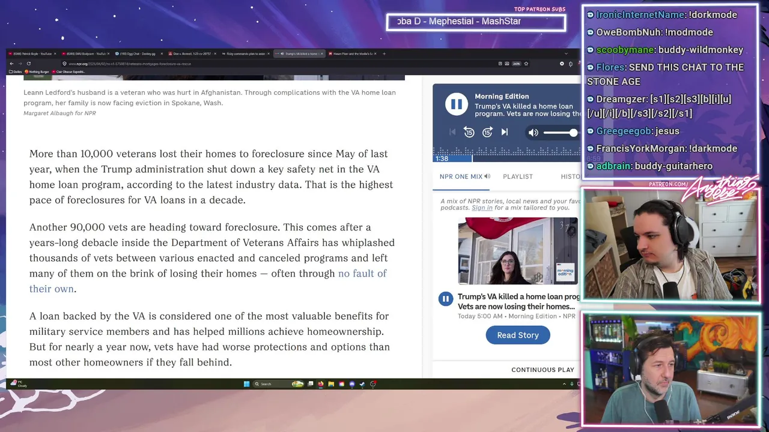Viewport: 769px width, 432px height.
Task: Go back in browser history
Action: (x=11, y=64)
